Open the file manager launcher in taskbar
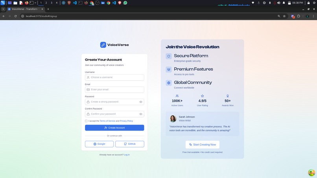Viewport: 317px width, 178px height. coord(15,3)
